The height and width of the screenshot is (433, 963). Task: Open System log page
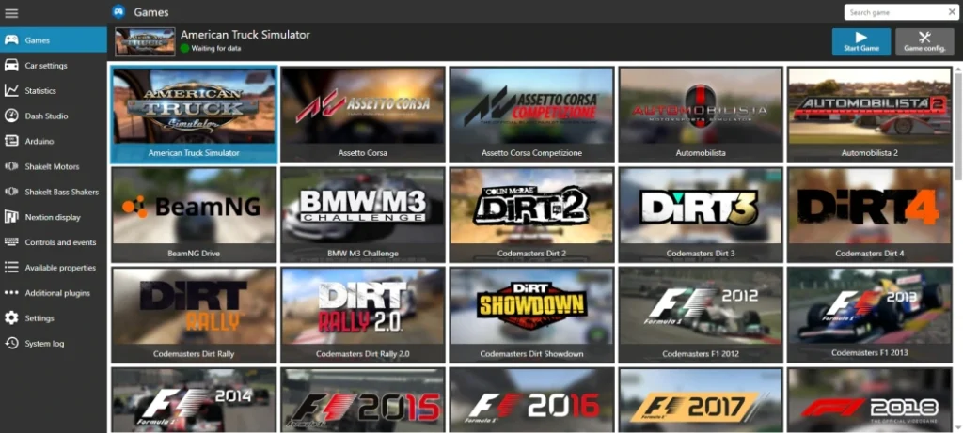44,344
